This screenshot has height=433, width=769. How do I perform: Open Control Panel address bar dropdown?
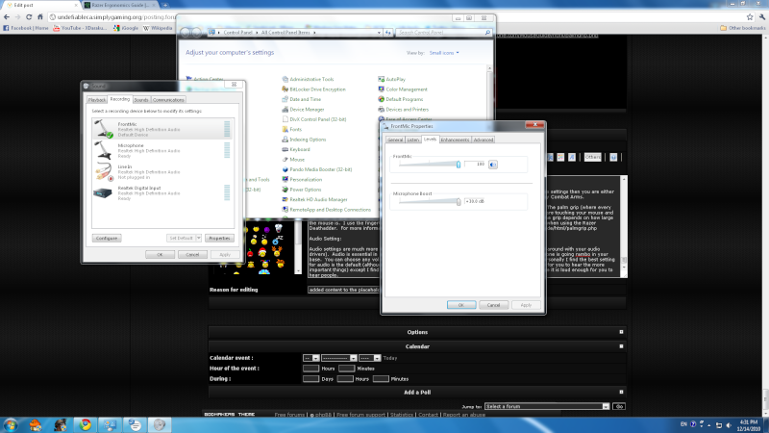(x=379, y=33)
